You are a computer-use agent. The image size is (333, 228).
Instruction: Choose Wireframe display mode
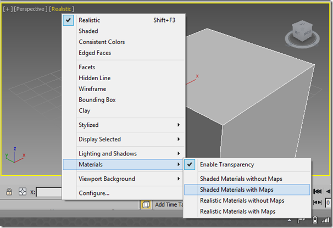click(x=92, y=88)
